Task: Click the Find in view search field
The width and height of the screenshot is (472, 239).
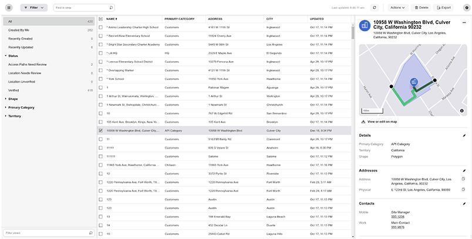Action: (x=84, y=8)
